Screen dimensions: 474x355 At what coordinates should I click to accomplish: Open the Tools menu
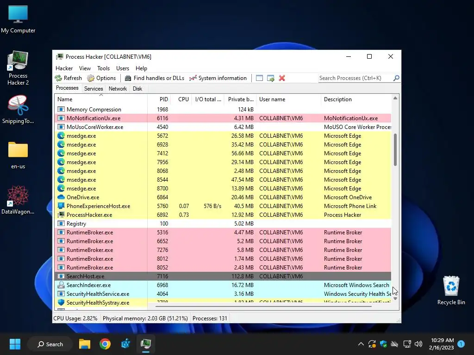coord(103,68)
